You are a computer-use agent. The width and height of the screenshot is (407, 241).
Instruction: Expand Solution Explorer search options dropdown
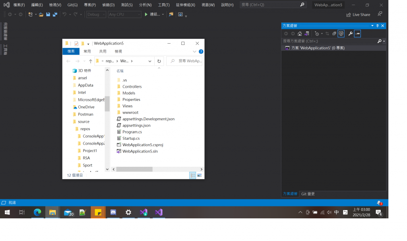click(384, 41)
